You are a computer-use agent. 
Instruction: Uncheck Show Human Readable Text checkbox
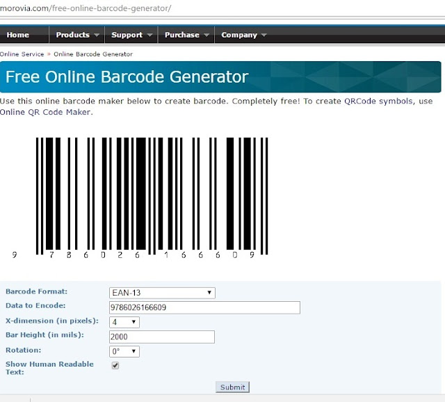[x=115, y=365]
